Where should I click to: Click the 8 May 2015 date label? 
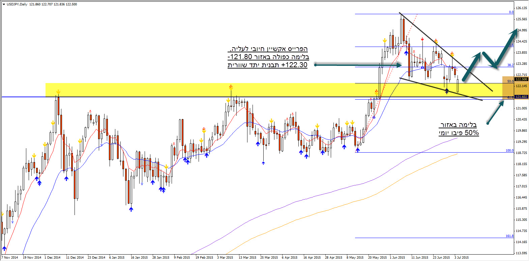[x=355, y=258]
